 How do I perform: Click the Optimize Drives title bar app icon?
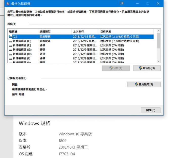[x=8, y=4]
